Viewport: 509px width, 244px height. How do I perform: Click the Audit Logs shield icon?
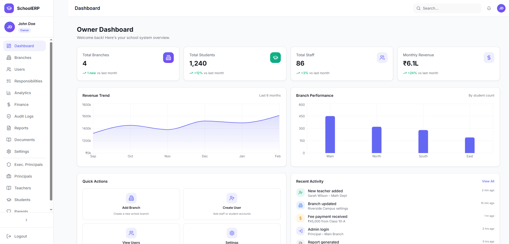click(9, 116)
